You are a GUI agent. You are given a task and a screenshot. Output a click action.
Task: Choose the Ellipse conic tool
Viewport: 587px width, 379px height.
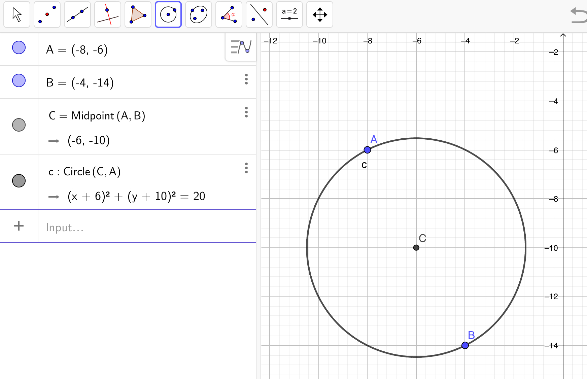point(199,14)
